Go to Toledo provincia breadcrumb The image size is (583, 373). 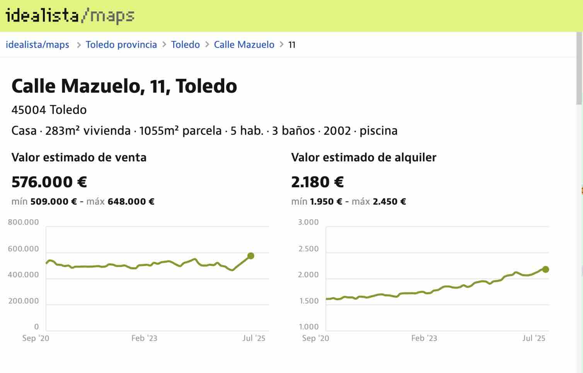121,45
